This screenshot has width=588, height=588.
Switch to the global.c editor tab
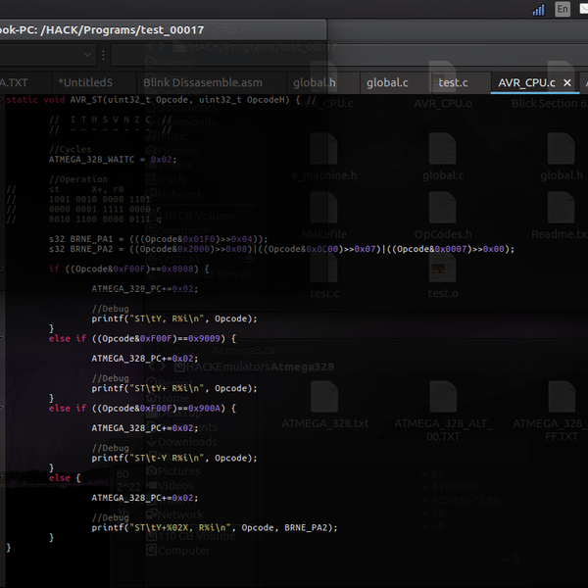click(387, 83)
